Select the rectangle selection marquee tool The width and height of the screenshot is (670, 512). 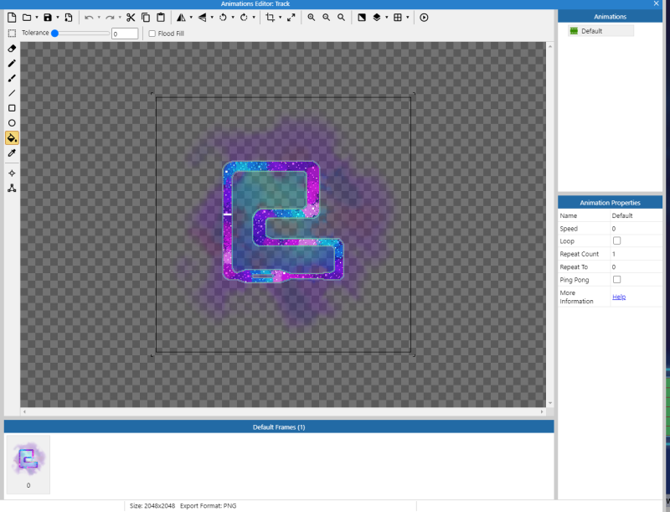(x=12, y=34)
